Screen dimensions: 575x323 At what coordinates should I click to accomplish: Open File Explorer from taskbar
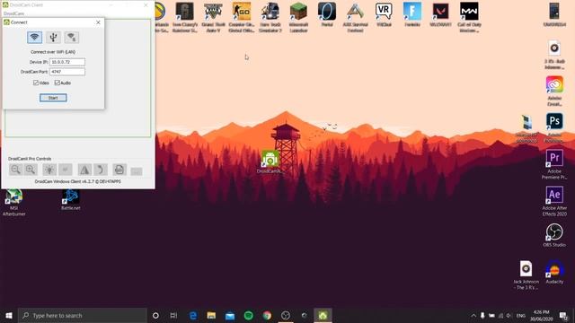[x=211, y=315]
